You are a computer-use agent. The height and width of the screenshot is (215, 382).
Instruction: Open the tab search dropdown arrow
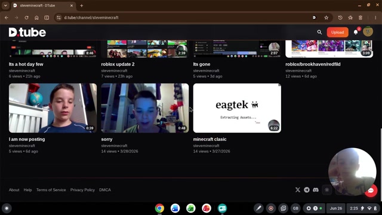(x=5, y=5)
